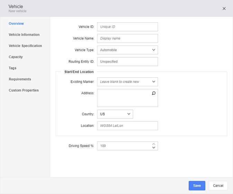
Task: Increase Driving Speed with up arrow
Action: pos(153,144)
